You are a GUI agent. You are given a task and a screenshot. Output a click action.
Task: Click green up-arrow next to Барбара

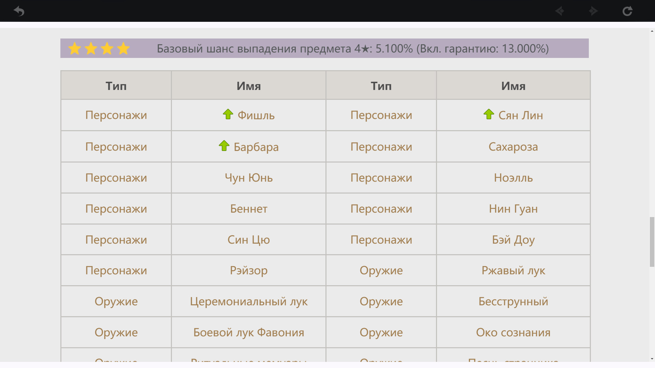pos(224,145)
